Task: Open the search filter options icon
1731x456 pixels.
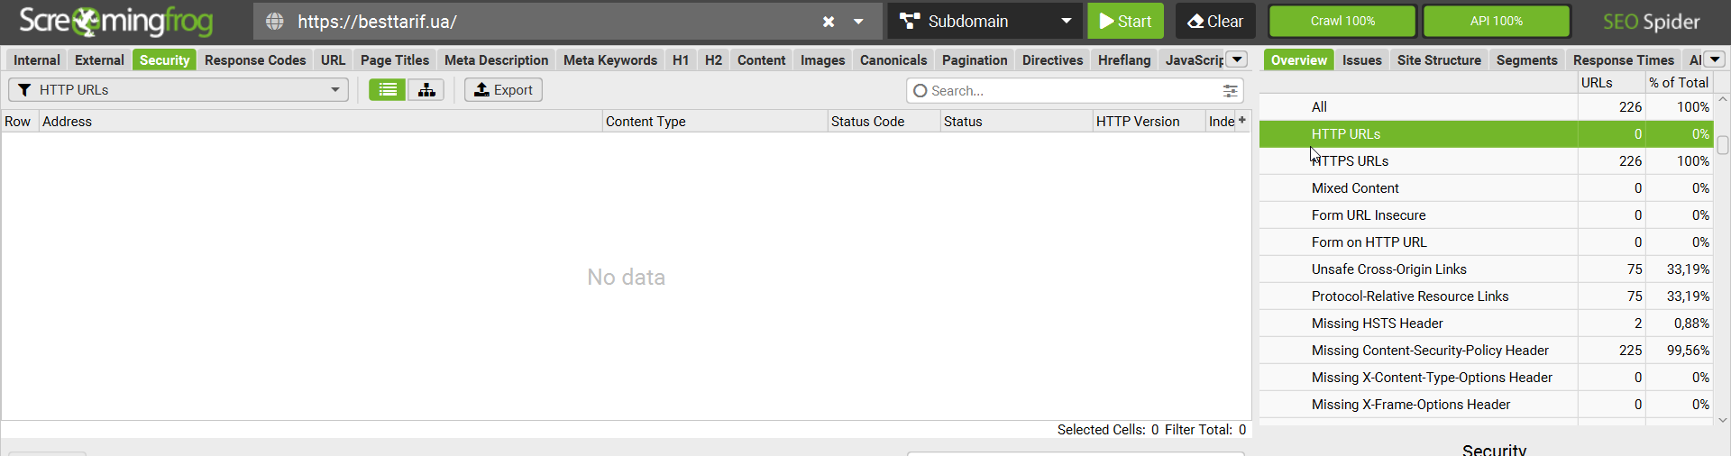Action: [x=1230, y=91]
